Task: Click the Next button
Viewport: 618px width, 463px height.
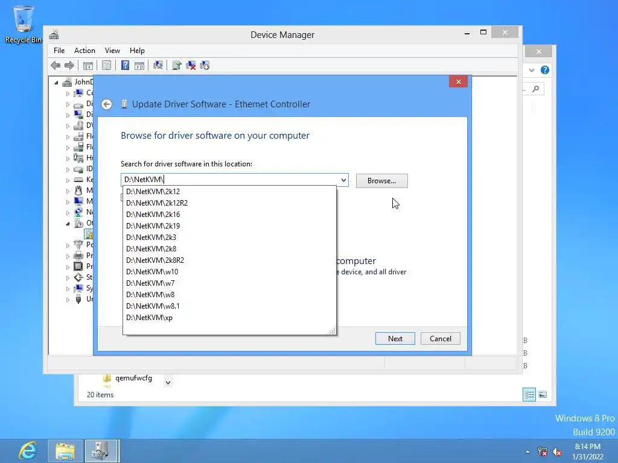Action: (x=395, y=339)
